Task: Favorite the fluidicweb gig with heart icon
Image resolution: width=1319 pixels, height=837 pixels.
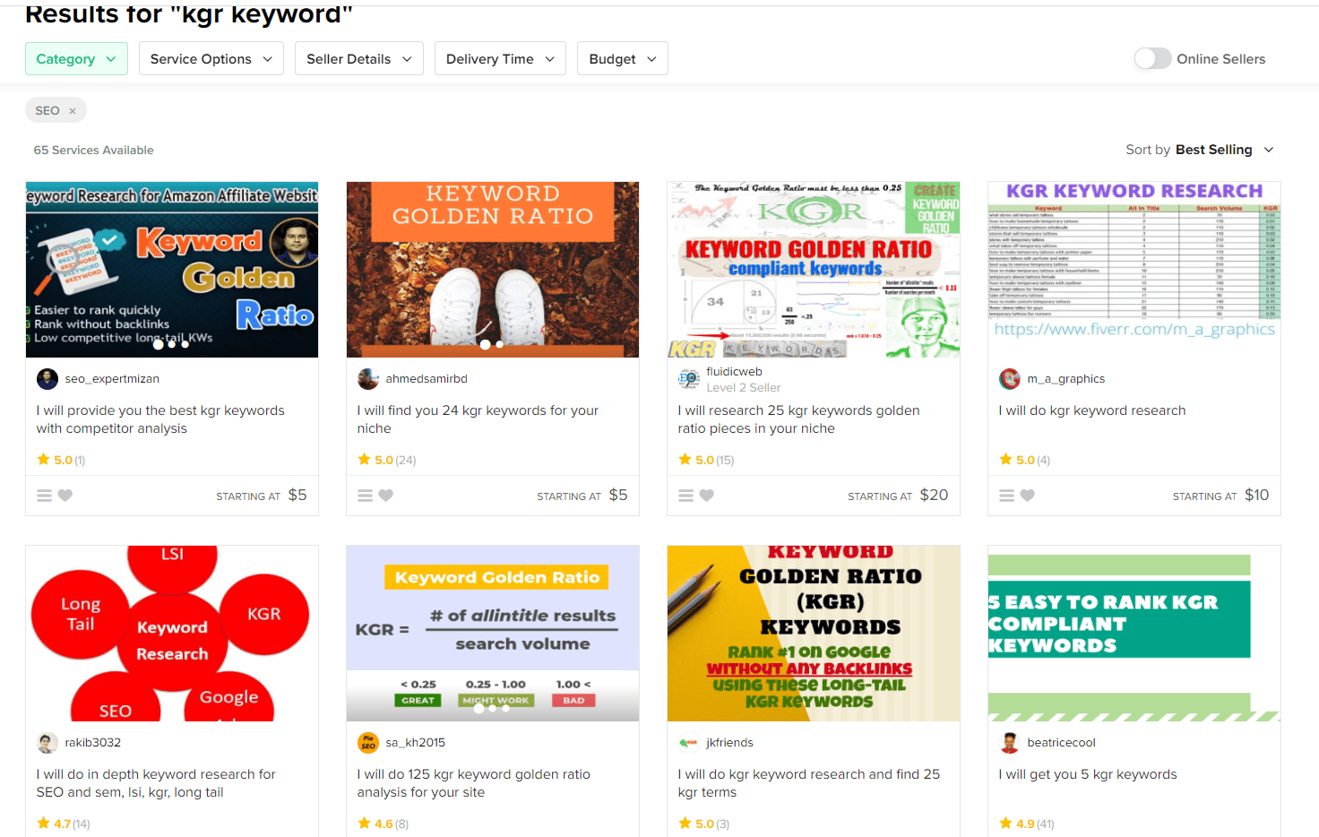Action: (707, 496)
